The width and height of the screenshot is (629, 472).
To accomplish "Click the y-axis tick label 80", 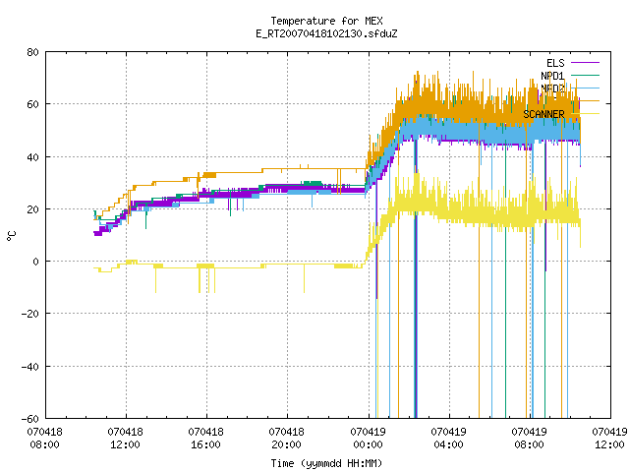I will (x=32, y=52).
